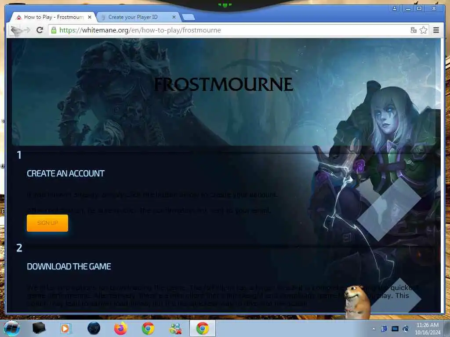Screen dimensions: 450x337
Task: Click the browser back arrow button
Action: 15,30
